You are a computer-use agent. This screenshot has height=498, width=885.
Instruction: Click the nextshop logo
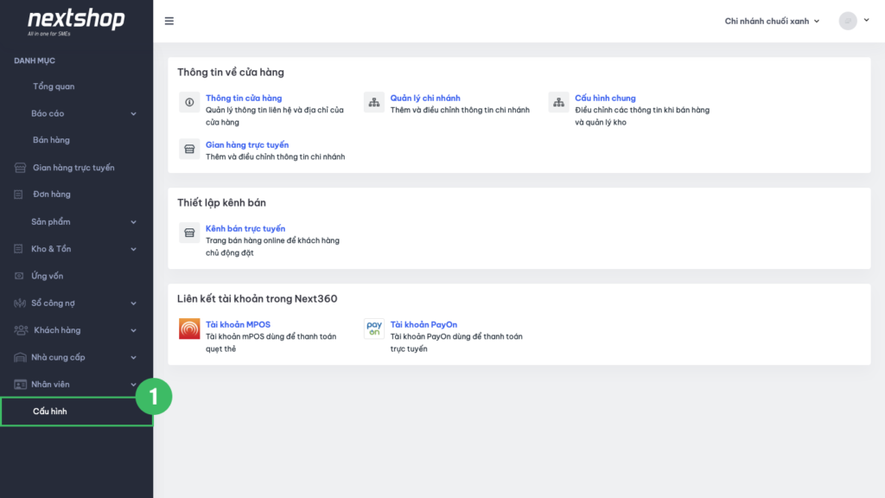[x=76, y=21]
